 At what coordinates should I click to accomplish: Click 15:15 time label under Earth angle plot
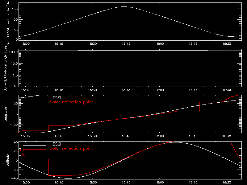pos(59,43)
